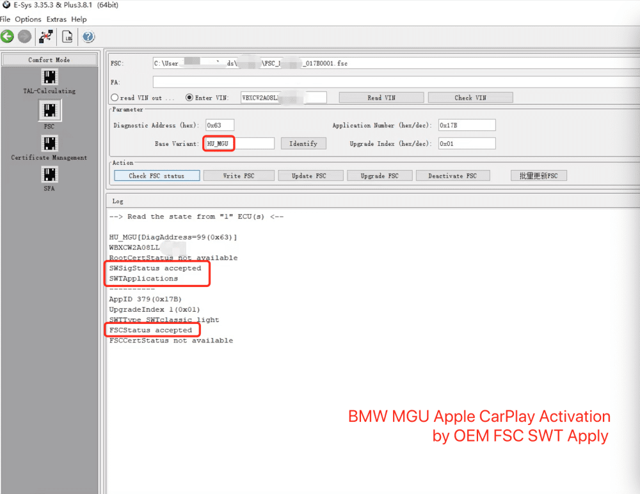The width and height of the screenshot is (640, 494).
Task: Click log line 'HU_MGU[DiagAddress=99(0x63)]'
Action: pos(173,237)
